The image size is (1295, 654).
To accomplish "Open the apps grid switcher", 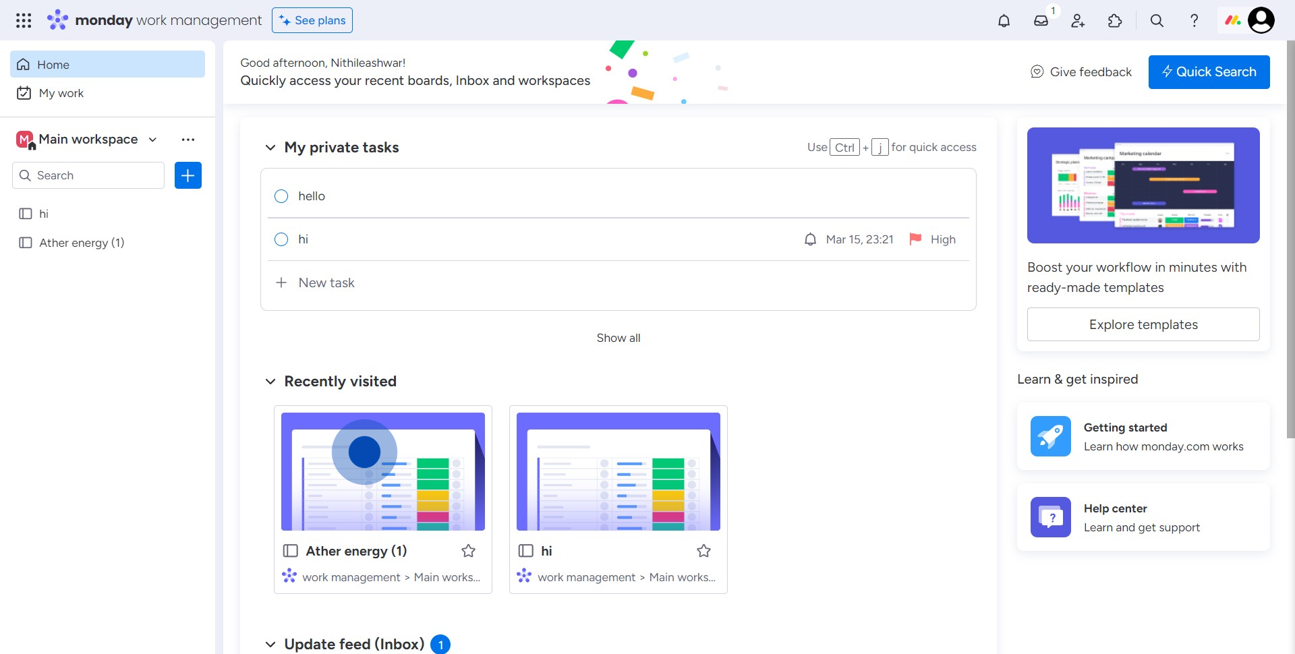I will (x=24, y=21).
